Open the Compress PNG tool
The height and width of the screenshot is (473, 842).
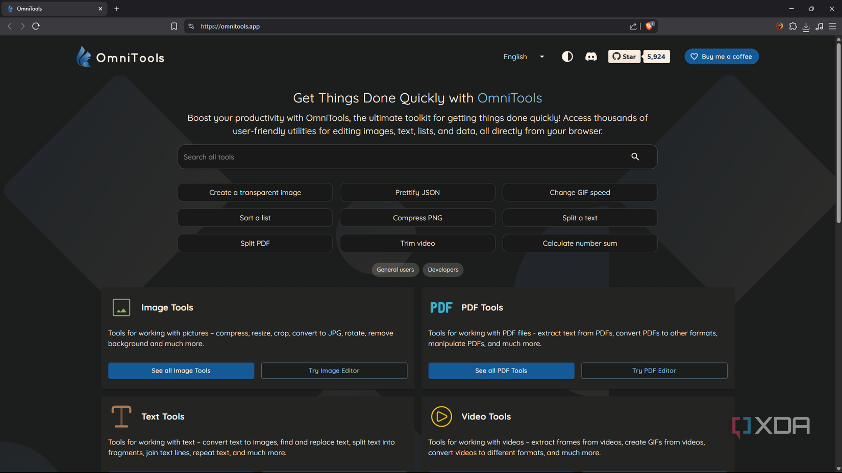[417, 218]
